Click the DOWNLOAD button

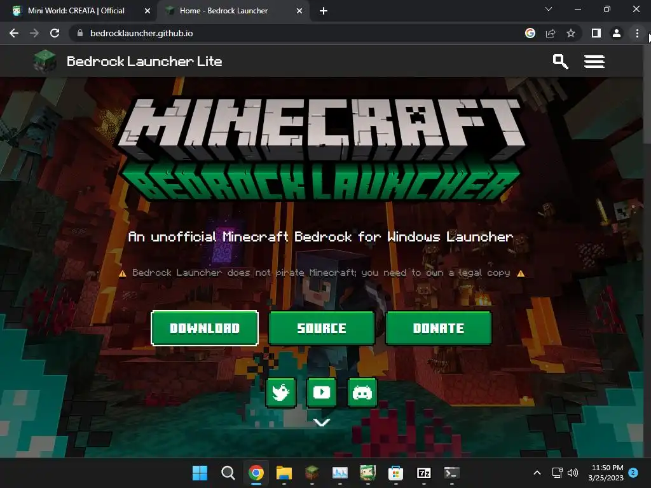(x=205, y=328)
